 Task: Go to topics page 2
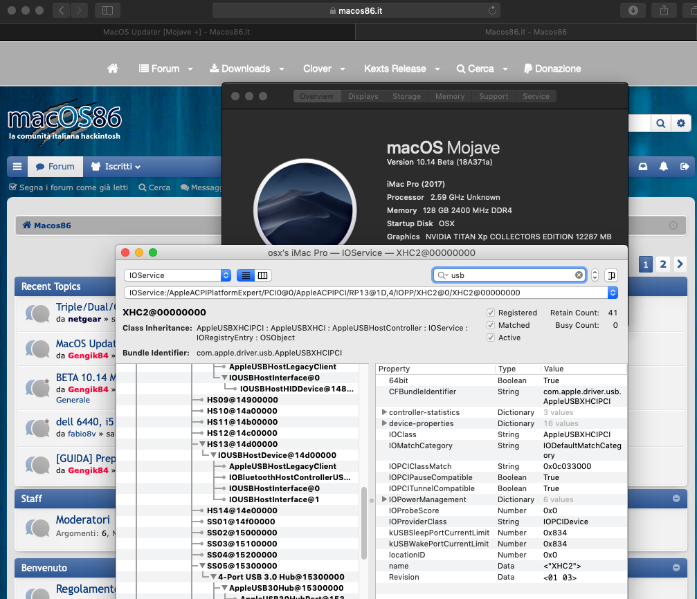[663, 264]
